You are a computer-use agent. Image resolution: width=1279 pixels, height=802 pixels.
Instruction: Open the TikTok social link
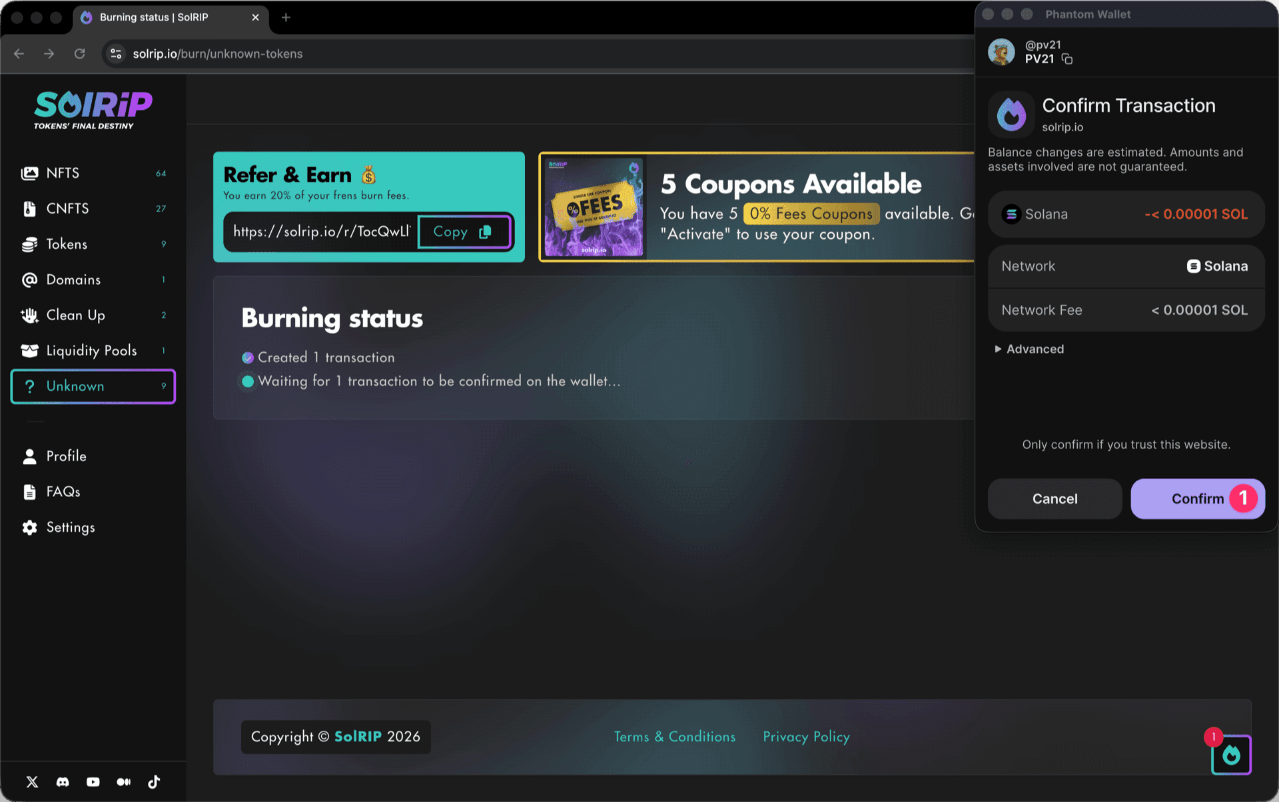pyautogui.click(x=154, y=782)
